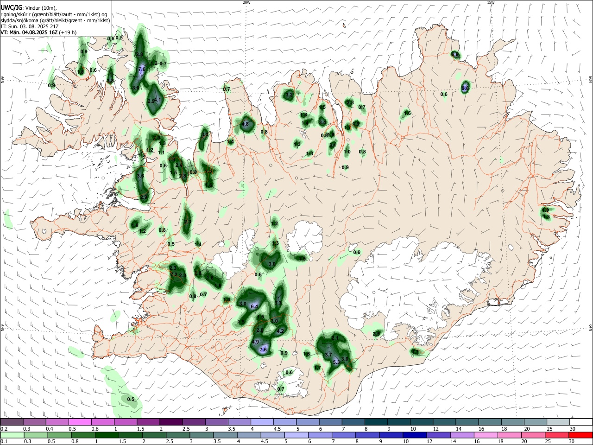Click the white swatch ending the snow scale

[x=581, y=422]
